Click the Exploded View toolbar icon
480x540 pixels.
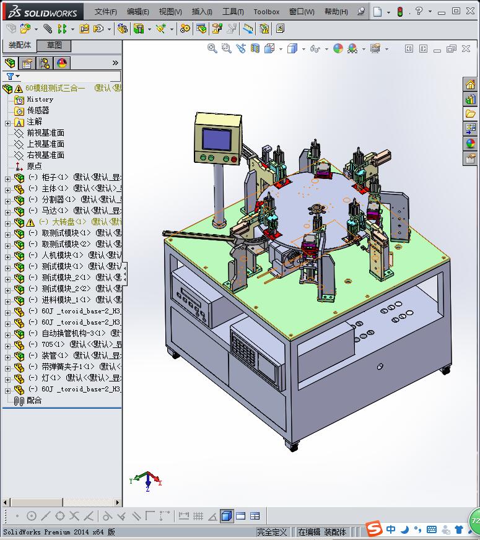pos(217,28)
